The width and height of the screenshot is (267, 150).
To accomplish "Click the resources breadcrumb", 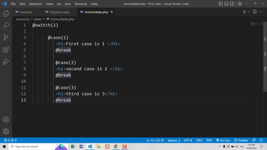I will [23, 19].
